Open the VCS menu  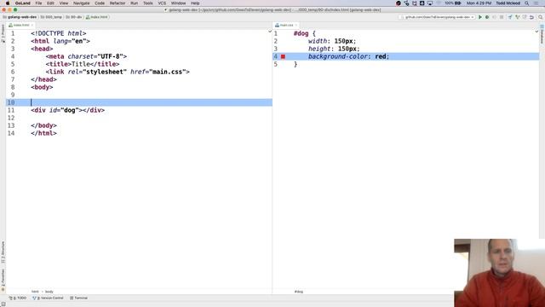tap(162, 3)
